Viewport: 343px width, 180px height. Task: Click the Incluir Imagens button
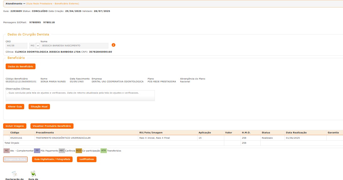pos(15,126)
